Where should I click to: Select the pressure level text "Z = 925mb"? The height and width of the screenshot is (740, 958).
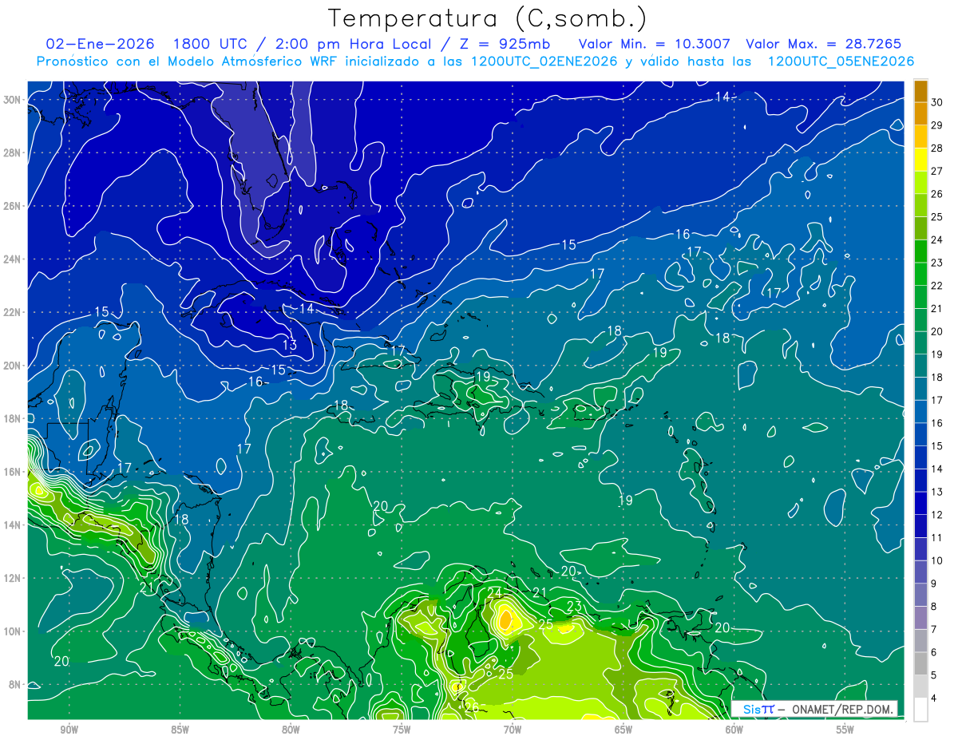[504, 44]
